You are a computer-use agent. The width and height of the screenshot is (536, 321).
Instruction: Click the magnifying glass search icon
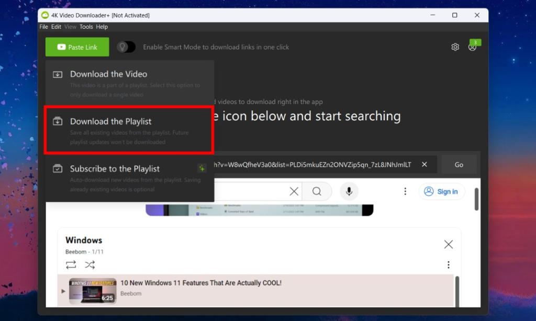pos(317,191)
